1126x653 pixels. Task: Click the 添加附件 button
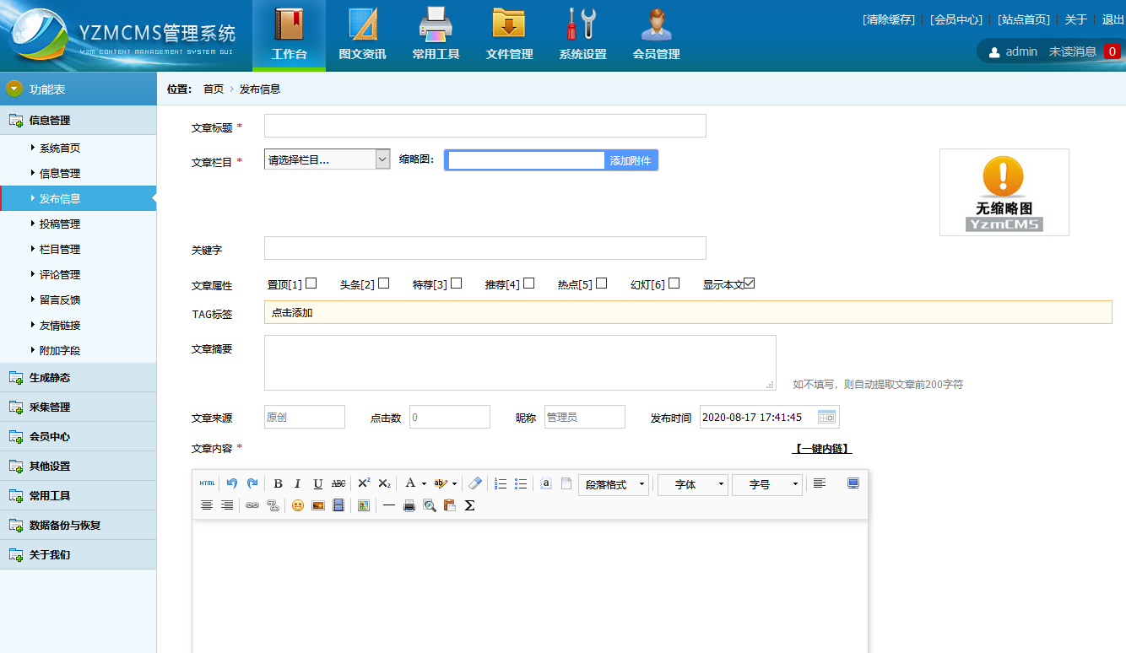click(631, 160)
